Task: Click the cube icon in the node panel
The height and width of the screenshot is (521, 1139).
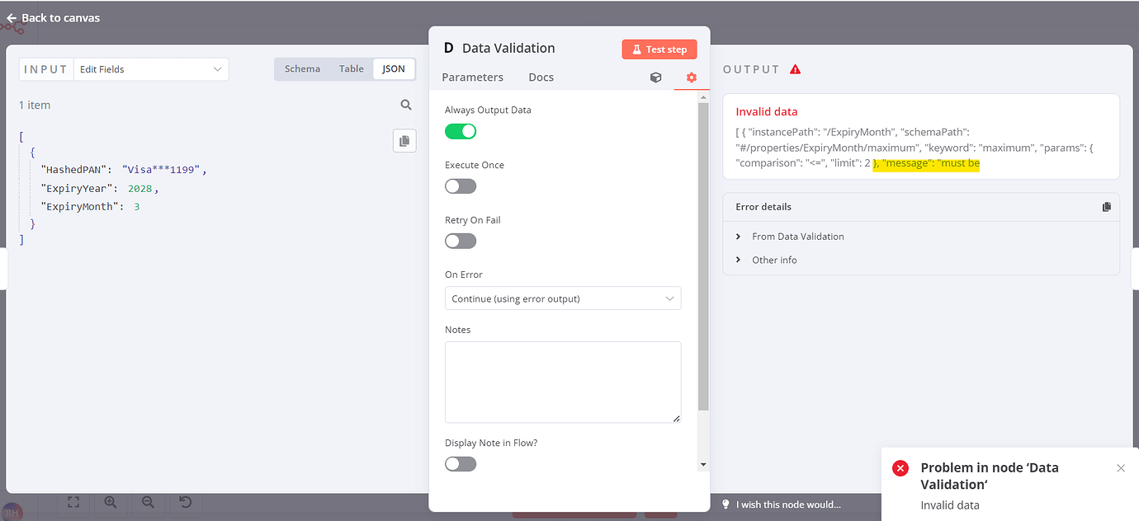Action: point(655,77)
